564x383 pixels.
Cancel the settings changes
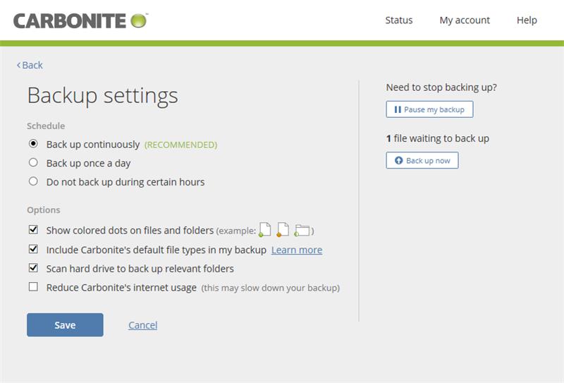point(143,325)
